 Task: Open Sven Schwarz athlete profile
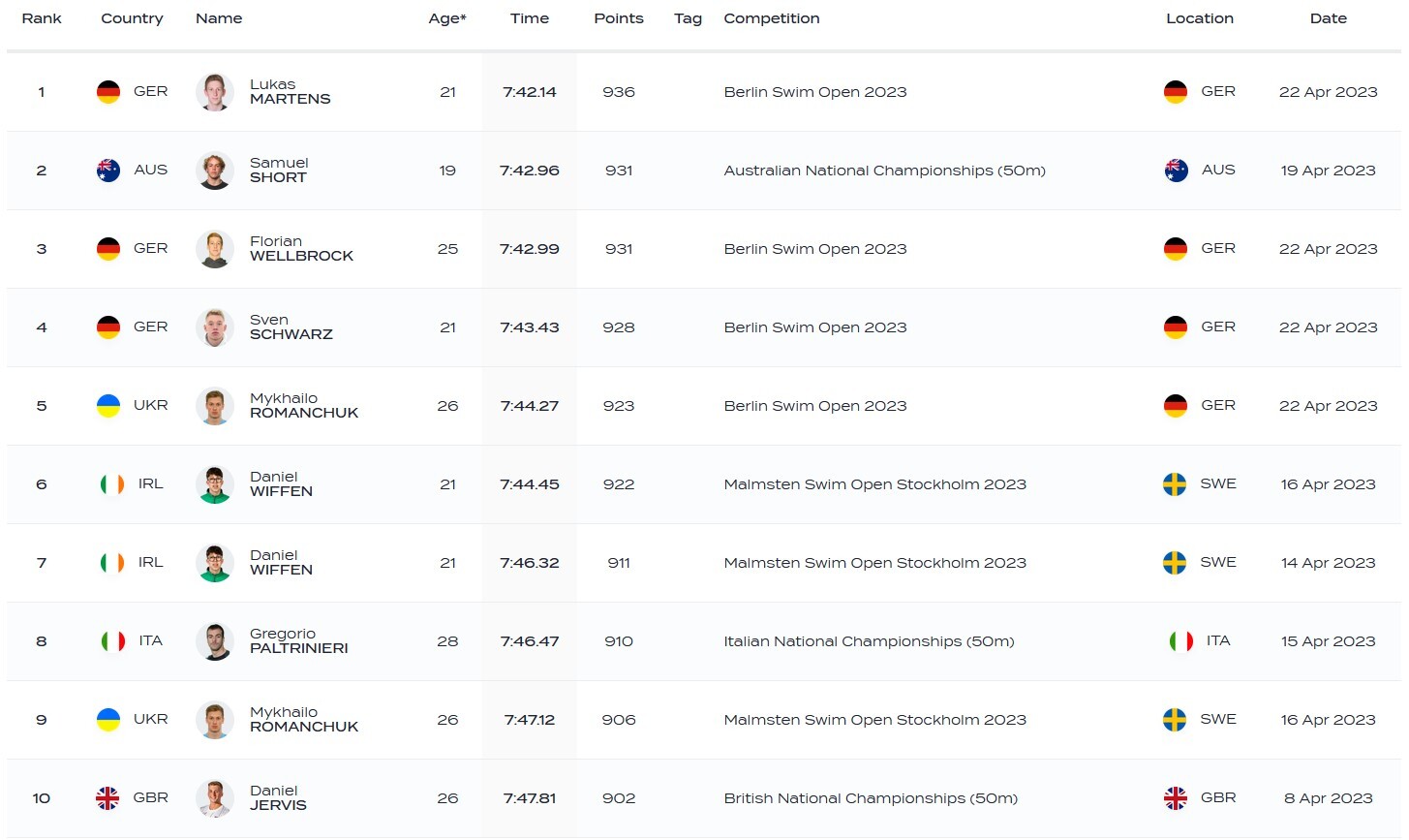[291, 327]
